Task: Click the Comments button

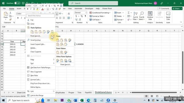Action: click(x=164, y=9)
